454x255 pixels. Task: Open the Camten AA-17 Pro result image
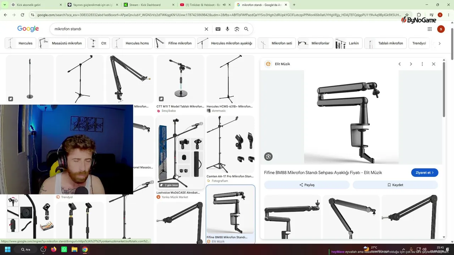[231, 144]
